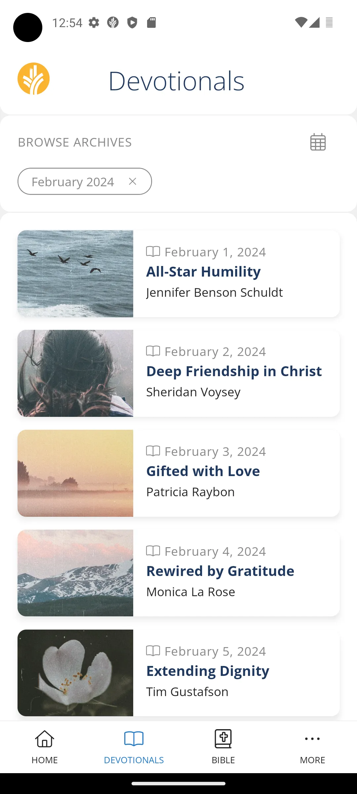Open the All-Star Humility devotional
357x794 pixels.
coord(203,272)
